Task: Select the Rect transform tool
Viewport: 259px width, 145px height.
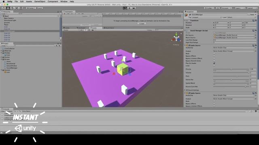Action: click(21, 8)
